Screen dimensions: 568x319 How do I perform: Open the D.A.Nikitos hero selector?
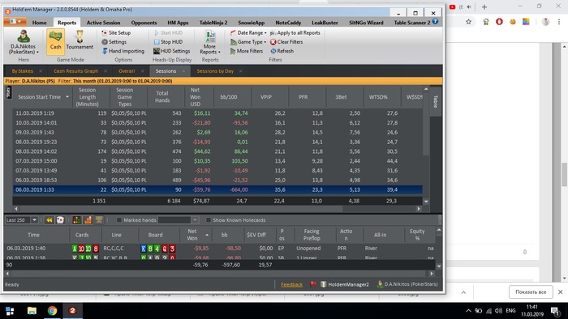click(x=24, y=42)
